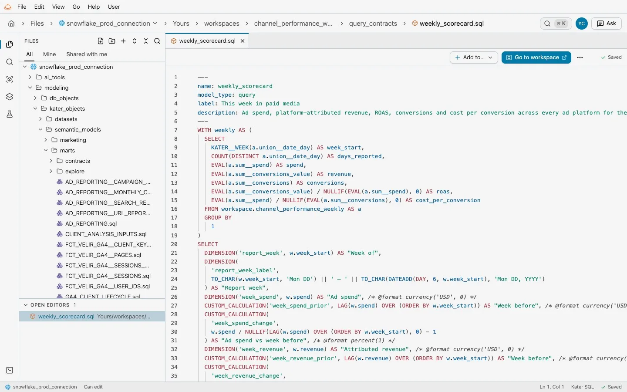This screenshot has height=392, width=627.
Task: Open the File menu
Action: pyautogui.click(x=22, y=7)
